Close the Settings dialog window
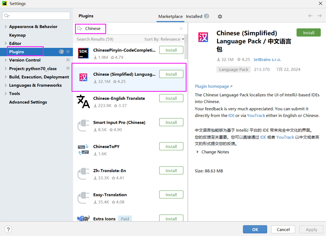The width and height of the screenshot is (326, 236). tap(321, 4)
